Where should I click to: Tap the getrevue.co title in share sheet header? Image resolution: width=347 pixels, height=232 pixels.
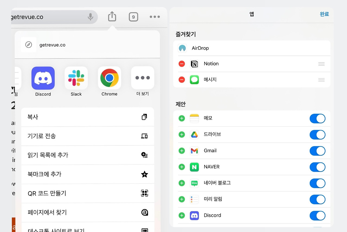click(x=53, y=45)
